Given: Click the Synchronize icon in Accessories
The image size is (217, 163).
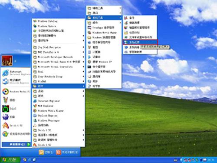Looking at the screenshot, I should point(89,81).
